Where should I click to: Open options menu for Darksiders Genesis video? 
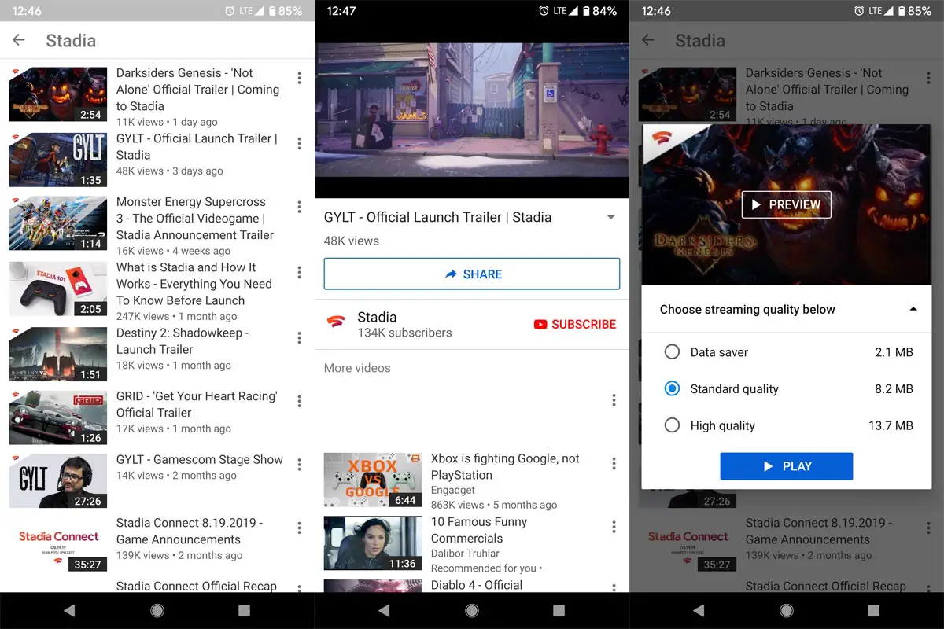click(x=299, y=78)
